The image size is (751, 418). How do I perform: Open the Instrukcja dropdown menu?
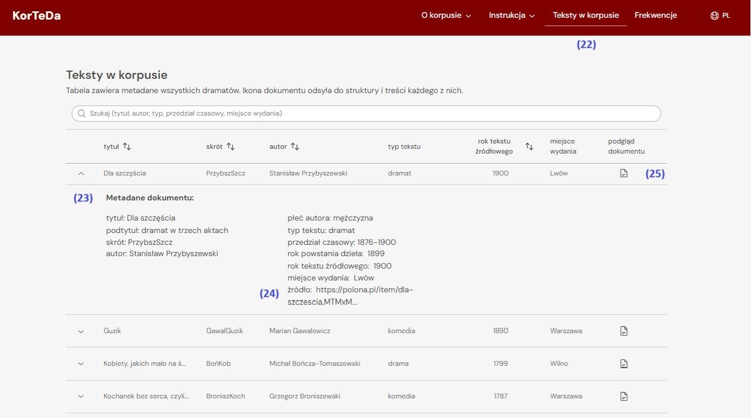click(x=512, y=15)
